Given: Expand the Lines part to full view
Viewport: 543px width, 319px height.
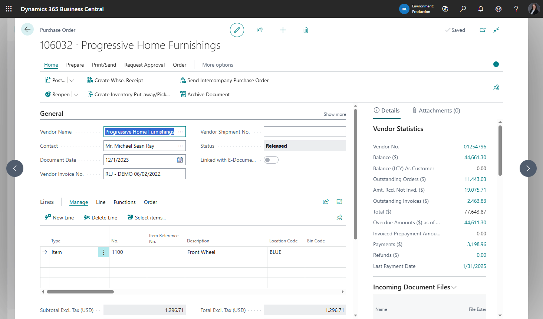Looking at the screenshot, I should [339, 202].
